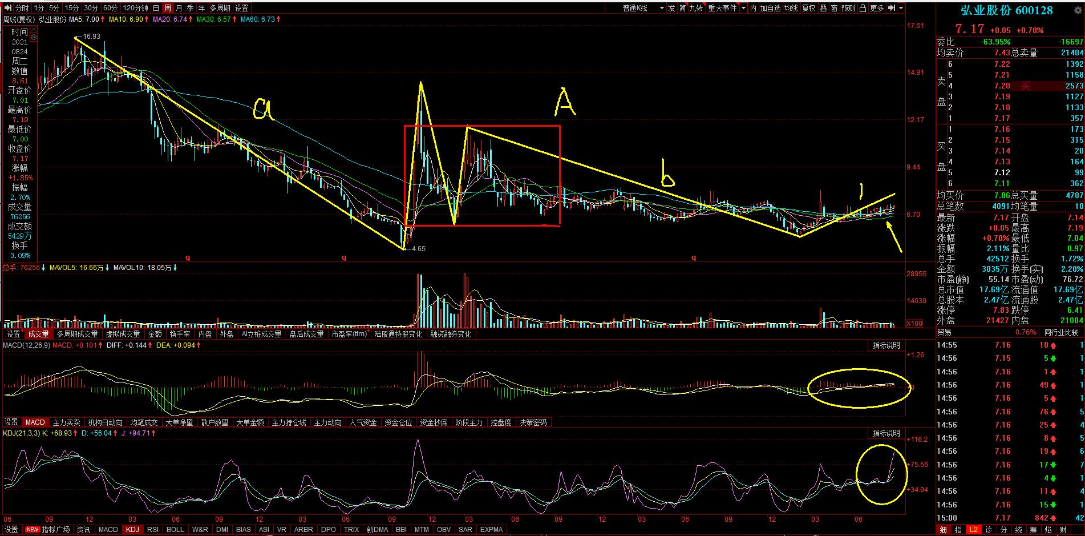Viewport: 1085px width, 536px height.
Task: Select the 资讯 tab in the bottom bar
Action: (83, 530)
